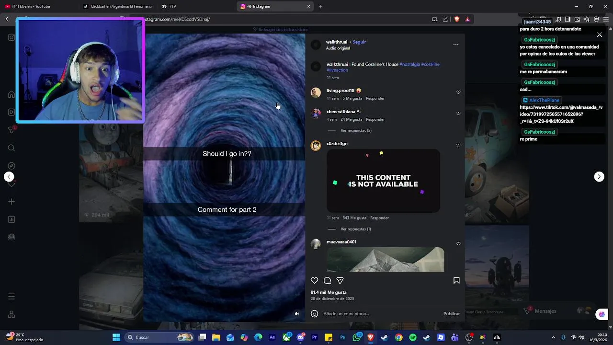This screenshot has height=345, width=613.
Task: Click the Windows taskbar Buscar search box
Action: tap(159, 337)
